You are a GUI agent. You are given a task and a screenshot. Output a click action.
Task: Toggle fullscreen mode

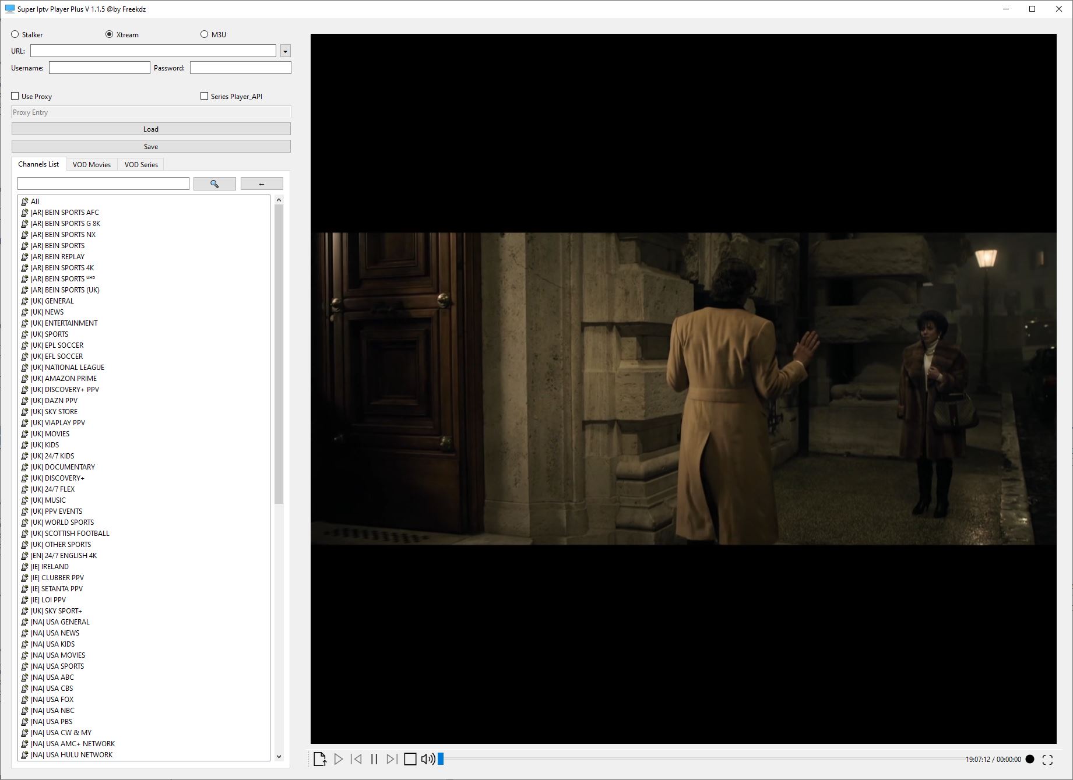(1047, 760)
